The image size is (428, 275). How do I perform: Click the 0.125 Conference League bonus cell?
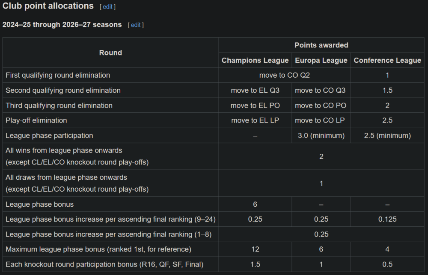(387, 219)
